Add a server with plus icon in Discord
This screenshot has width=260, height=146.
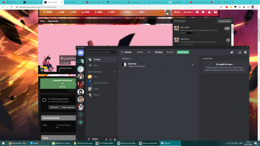(x=81, y=115)
